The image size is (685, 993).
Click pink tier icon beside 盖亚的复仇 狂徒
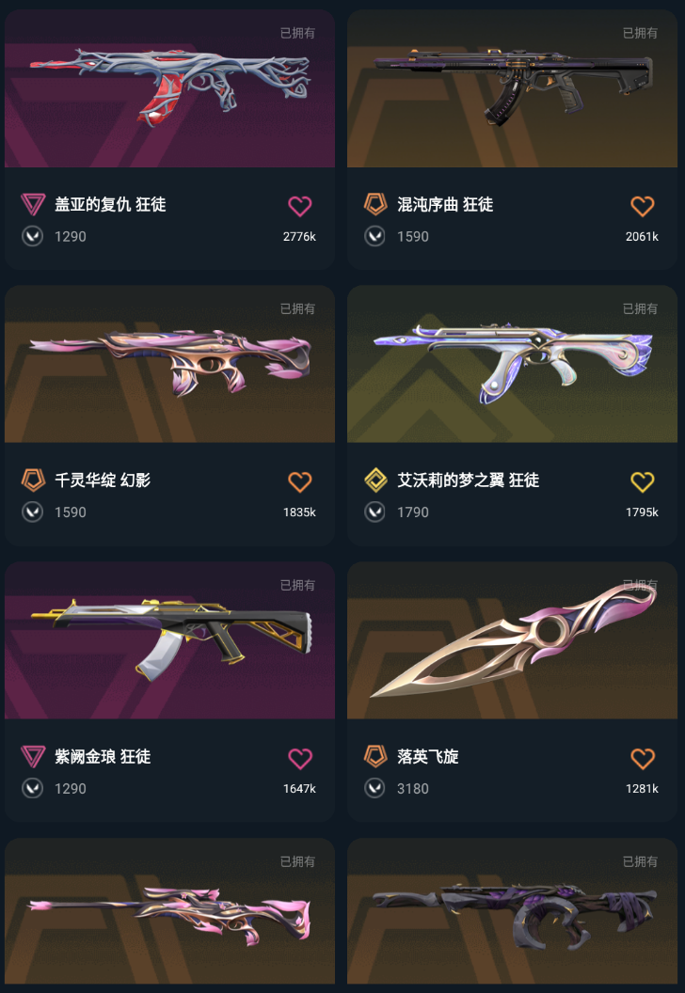(33, 204)
